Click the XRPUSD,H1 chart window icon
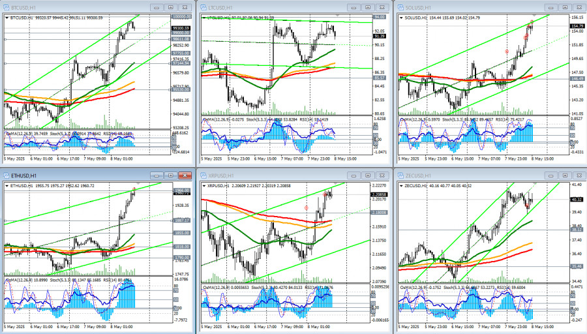The height and width of the screenshot is (334, 587). pyautogui.click(x=203, y=175)
